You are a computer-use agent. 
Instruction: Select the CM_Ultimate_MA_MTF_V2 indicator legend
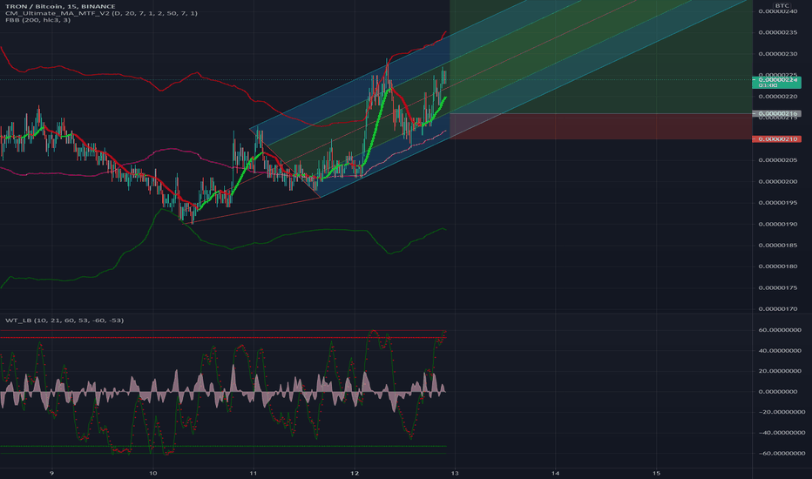pos(101,13)
